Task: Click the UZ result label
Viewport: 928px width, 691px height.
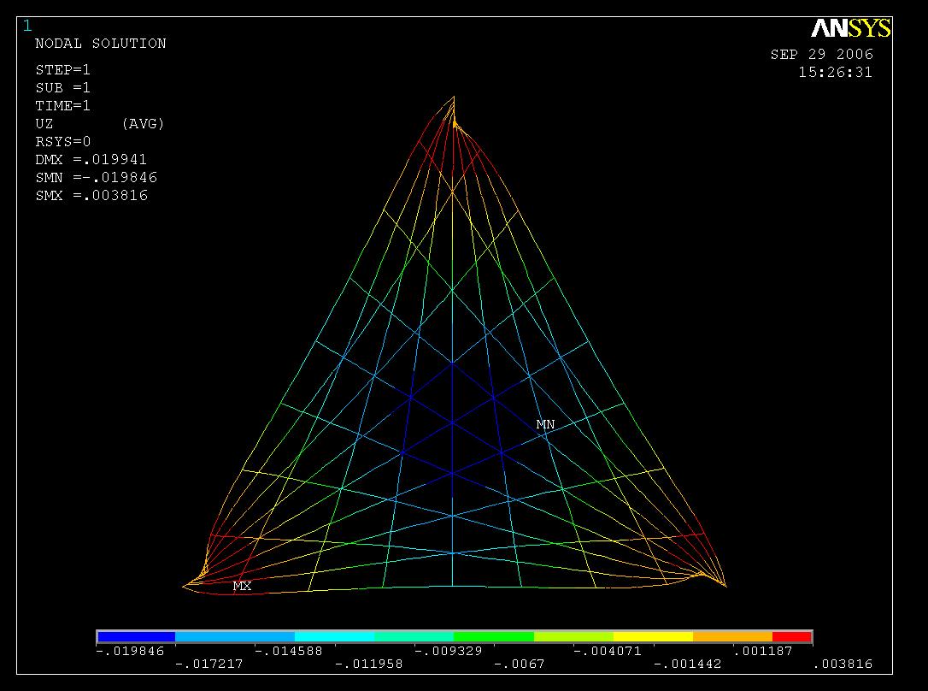Action: pos(44,124)
